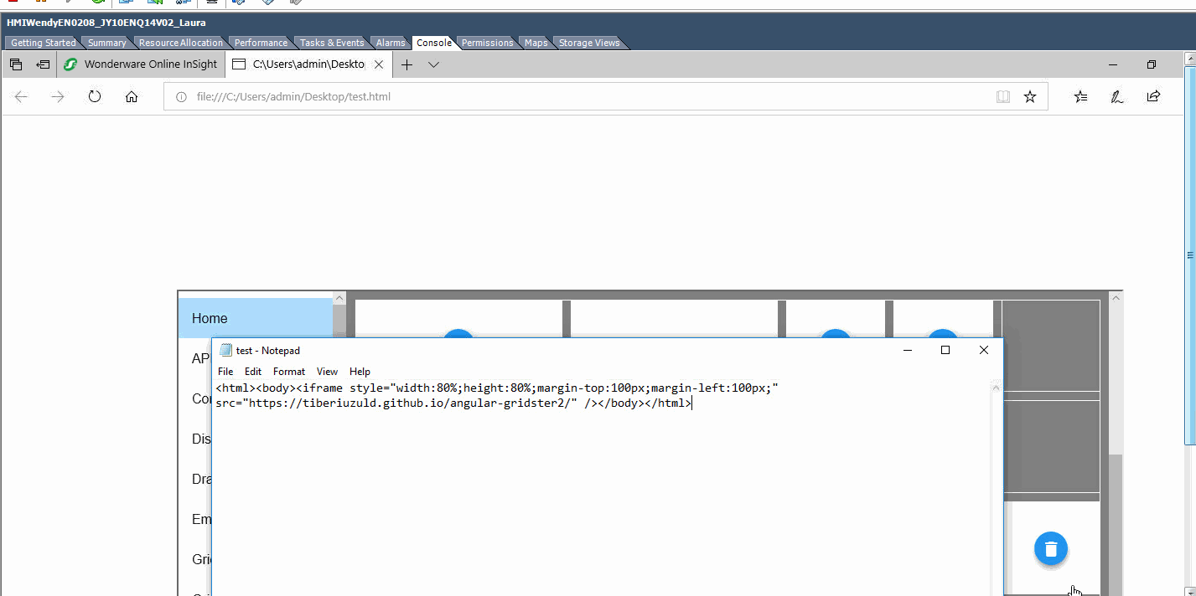Set the current tabs aside
Viewport: 1196px width, 596px height.
(x=43, y=64)
